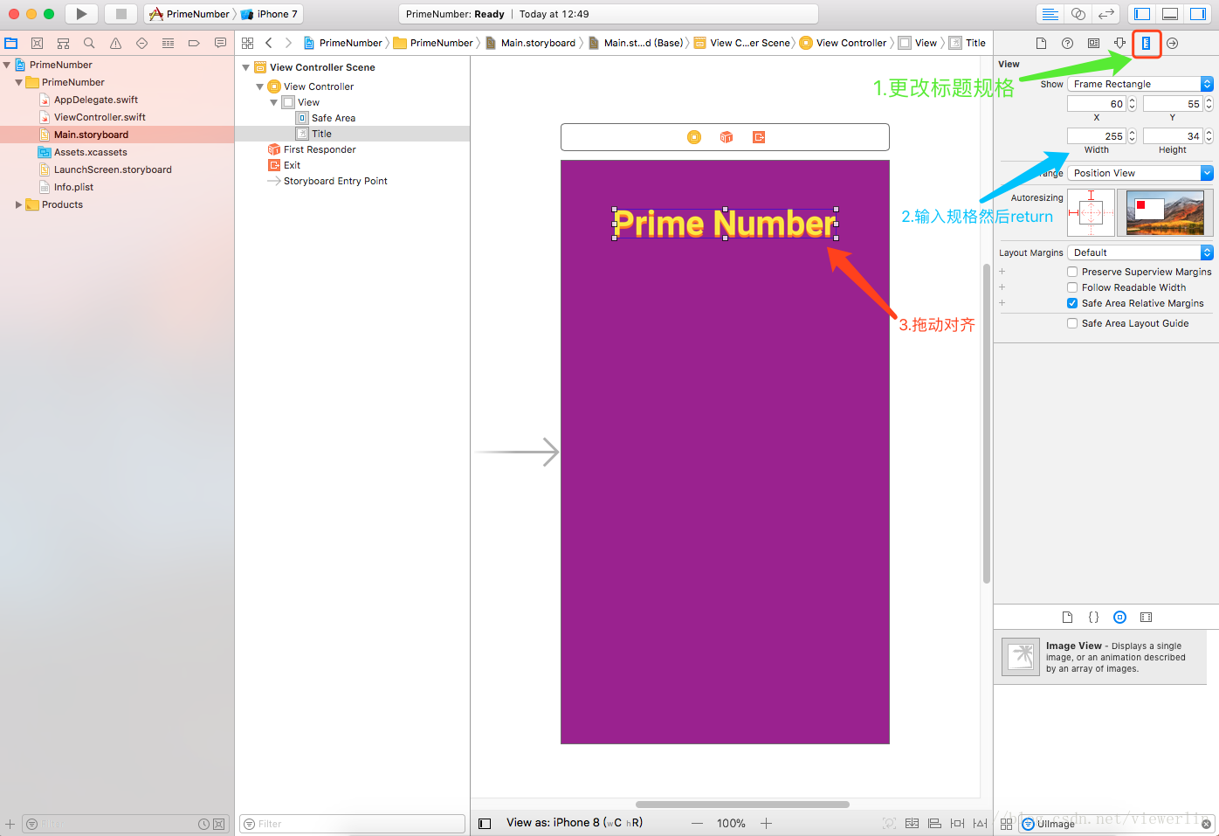Open the File inspector
The width and height of the screenshot is (1219, 836).
coord(1041,43)
